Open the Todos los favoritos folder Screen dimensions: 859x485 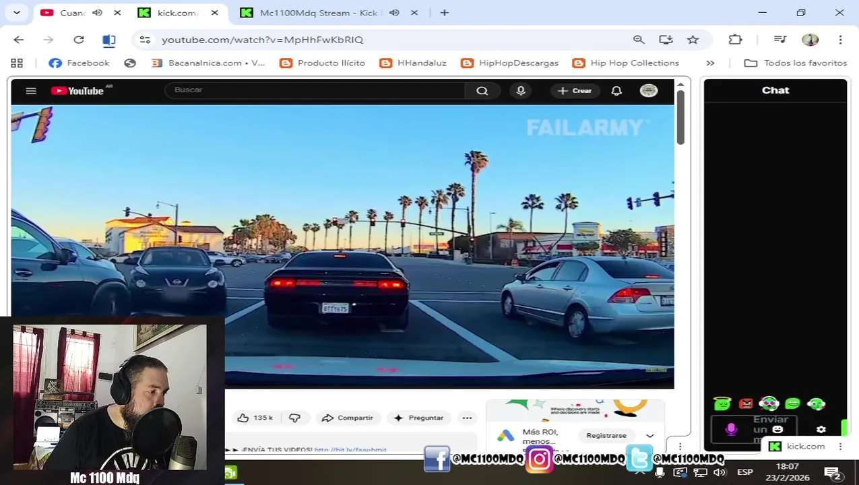coord(795,63)
